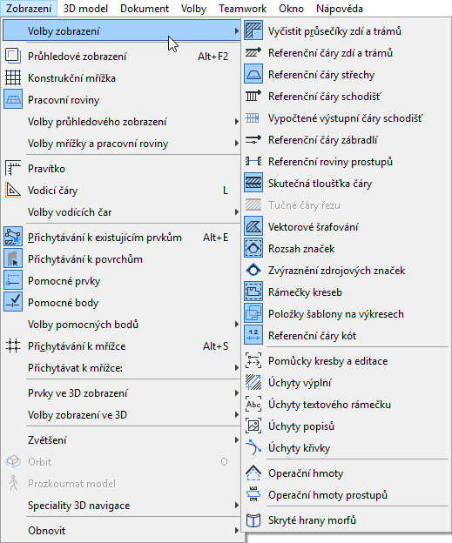Toggle Rozsah značek option
Screen dimensions: 452x543
(x=346, y=249)
